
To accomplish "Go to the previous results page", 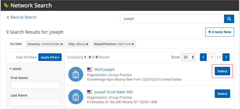I will (203, 57).
